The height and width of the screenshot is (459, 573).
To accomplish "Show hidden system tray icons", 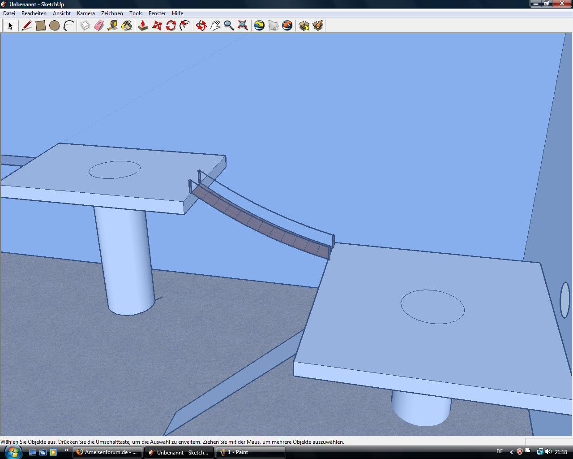I will coord(511,452).
